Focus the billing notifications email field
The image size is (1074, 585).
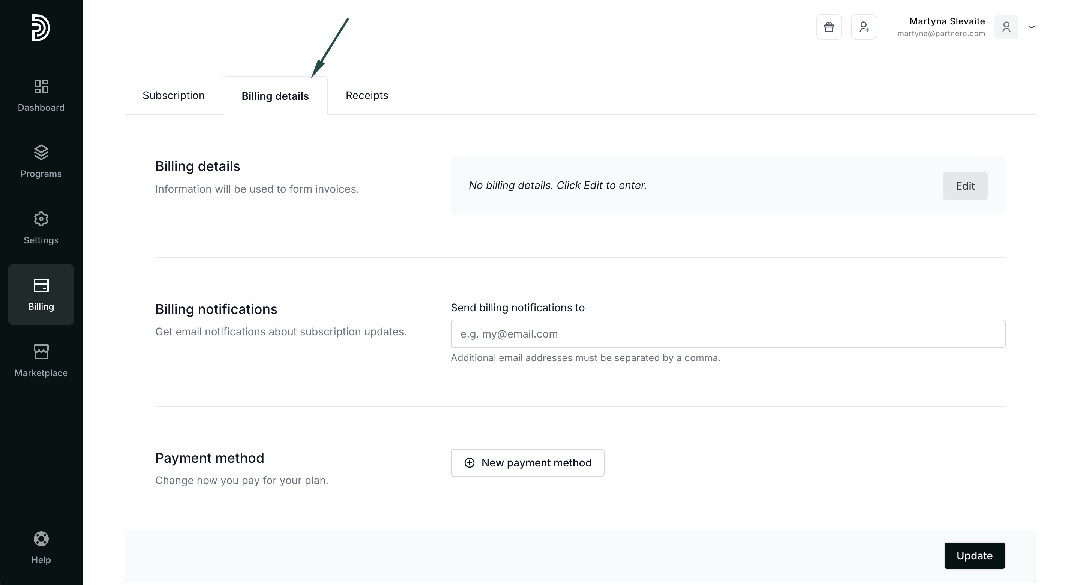727,334
